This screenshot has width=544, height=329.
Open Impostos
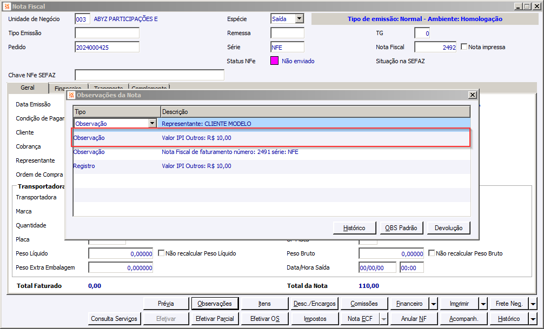tap(315, 319)
